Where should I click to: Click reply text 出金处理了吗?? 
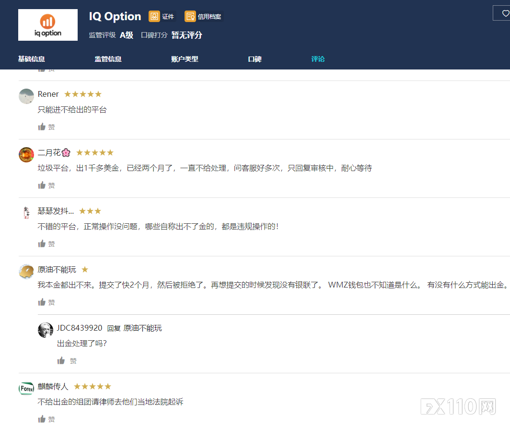[x=82, y=344]
